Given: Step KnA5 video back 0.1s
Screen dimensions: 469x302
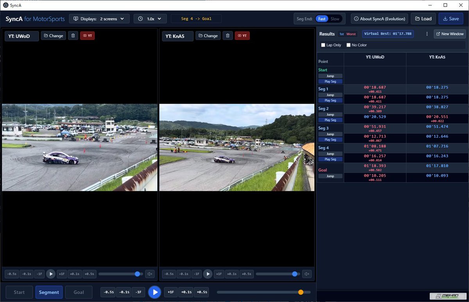Looking at the screenshot, I should [184, 274].
